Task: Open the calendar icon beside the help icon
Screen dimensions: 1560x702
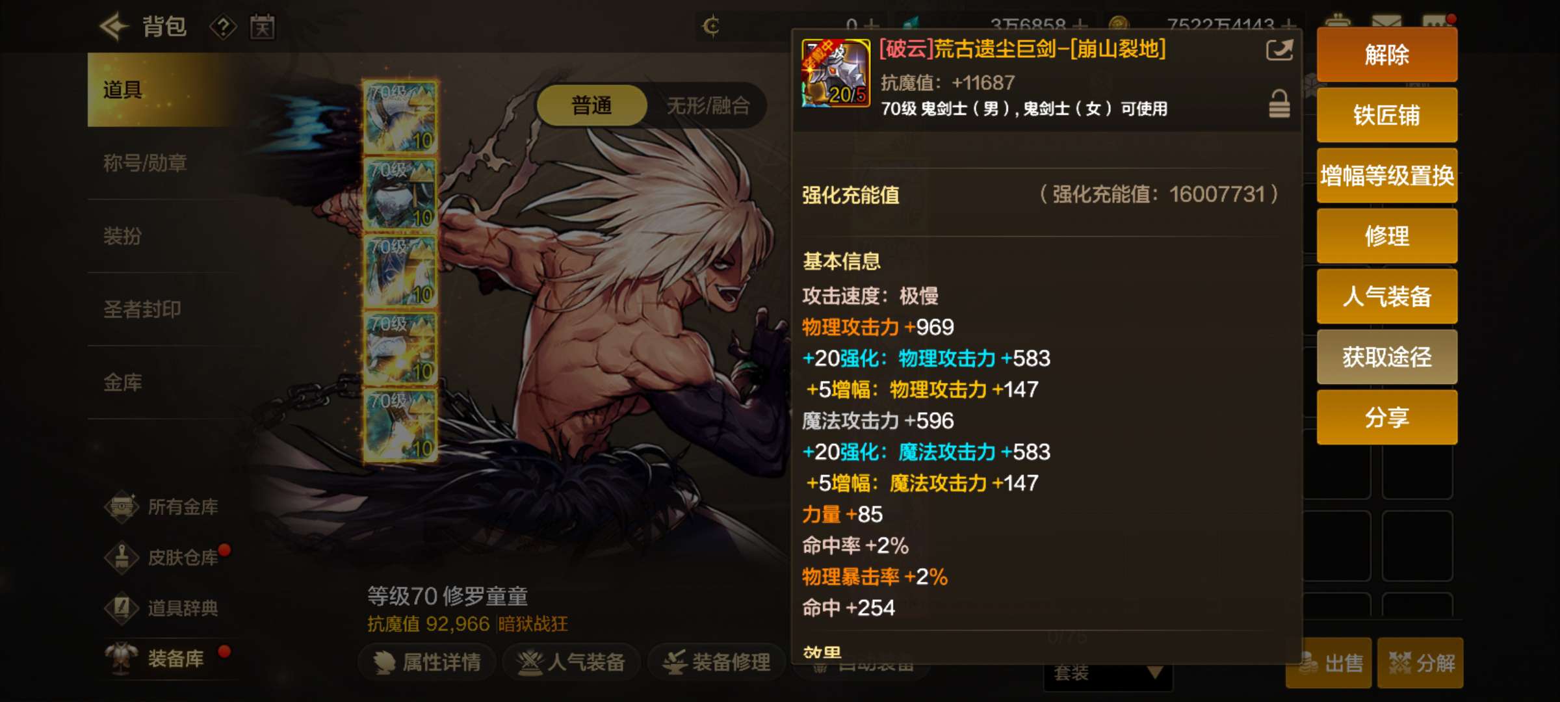Action: point(263,27)
